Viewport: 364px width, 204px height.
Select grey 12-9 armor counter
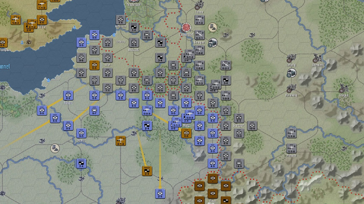[x=186, y=73]
